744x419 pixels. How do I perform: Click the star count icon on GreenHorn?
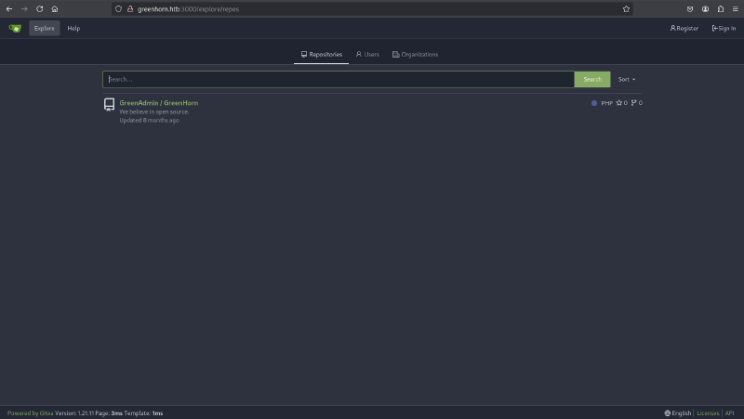tap(619, 103)
